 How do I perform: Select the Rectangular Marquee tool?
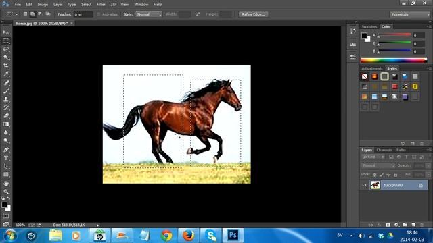(6, 40)
